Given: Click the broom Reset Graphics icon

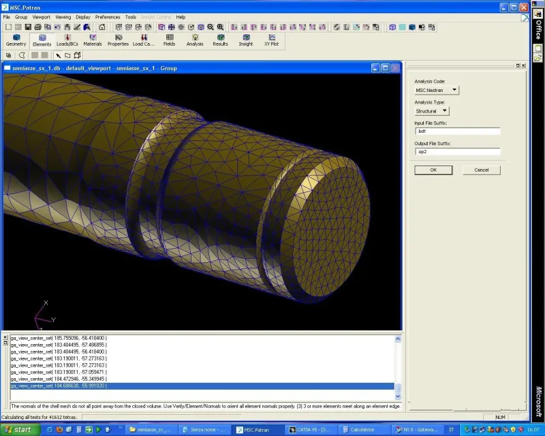Looking at the screenshot, I should click(77, 27).
